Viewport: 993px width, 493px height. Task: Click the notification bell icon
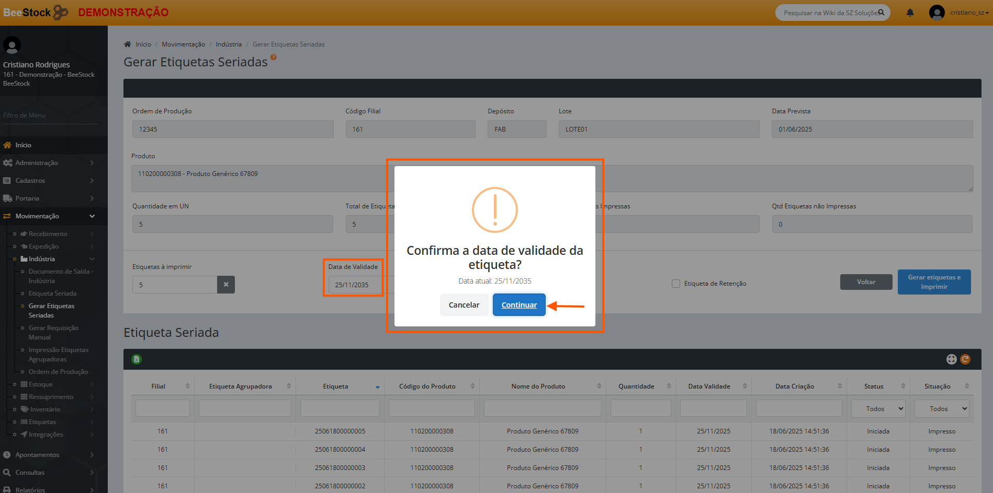tap(910, 13)
